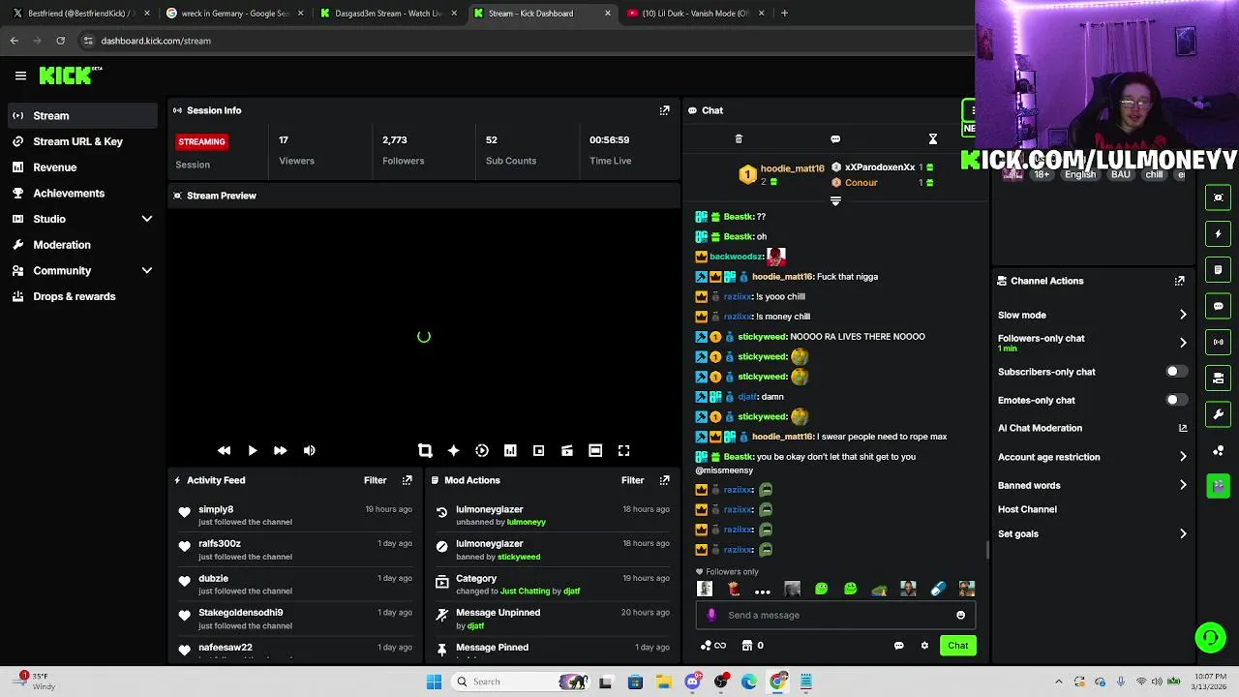Pop out the Mod Actions panel

[x=664, y=480]
